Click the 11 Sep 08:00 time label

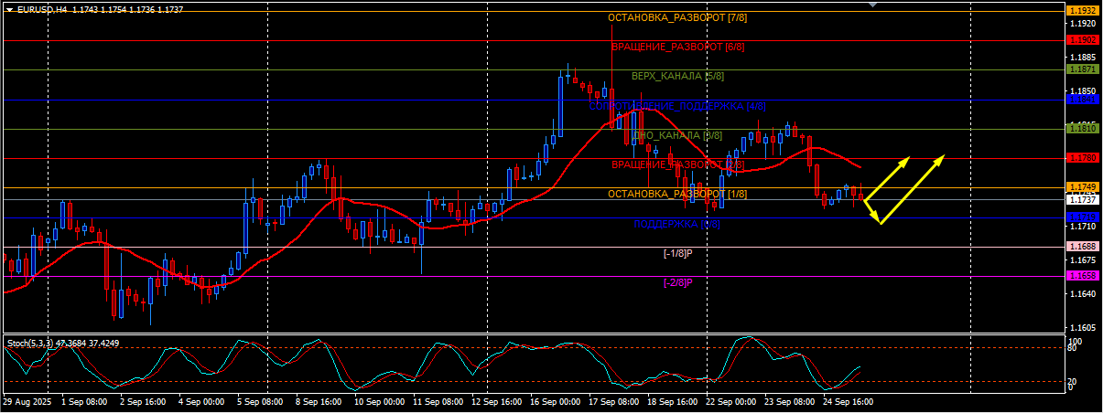click(x=438, y=401)
